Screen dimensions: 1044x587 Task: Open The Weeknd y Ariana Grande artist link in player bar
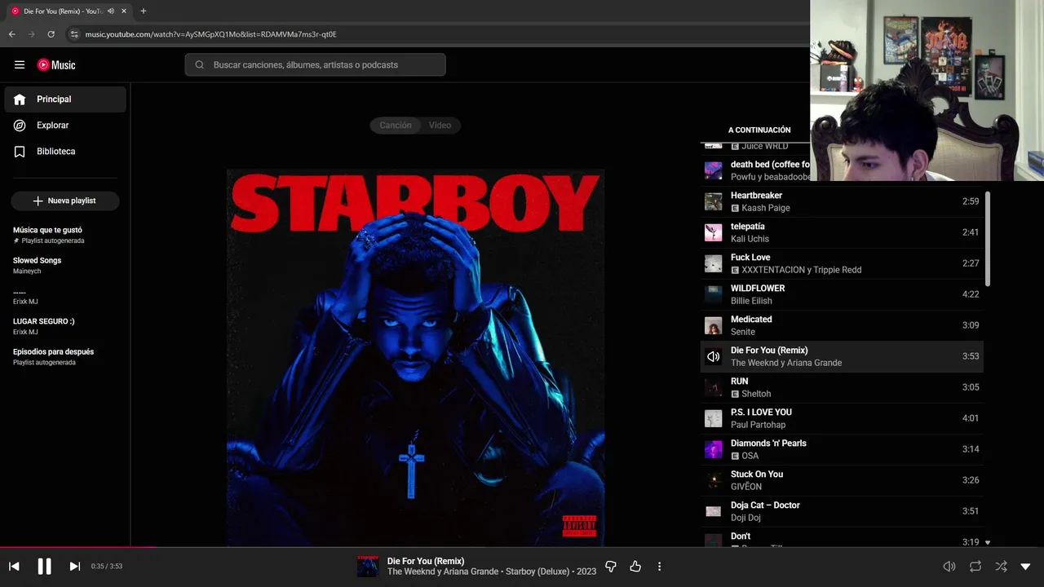coord(443,572)
